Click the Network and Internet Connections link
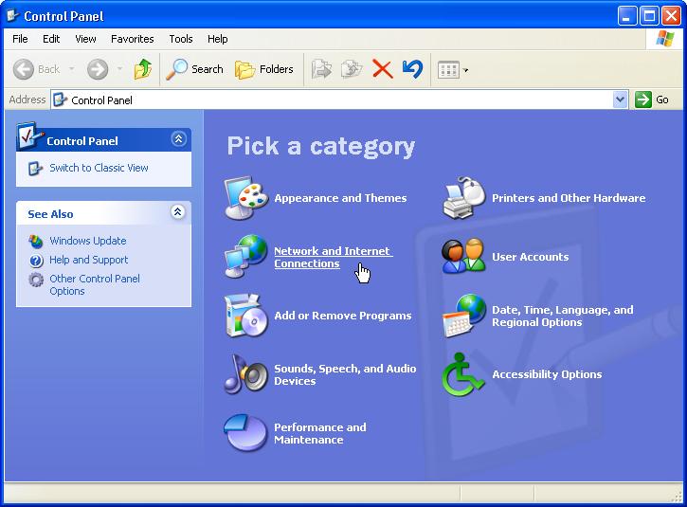Image resolution: width=687 pixels, height=507 pixels. pyautogui.click(x=333, y=257)
